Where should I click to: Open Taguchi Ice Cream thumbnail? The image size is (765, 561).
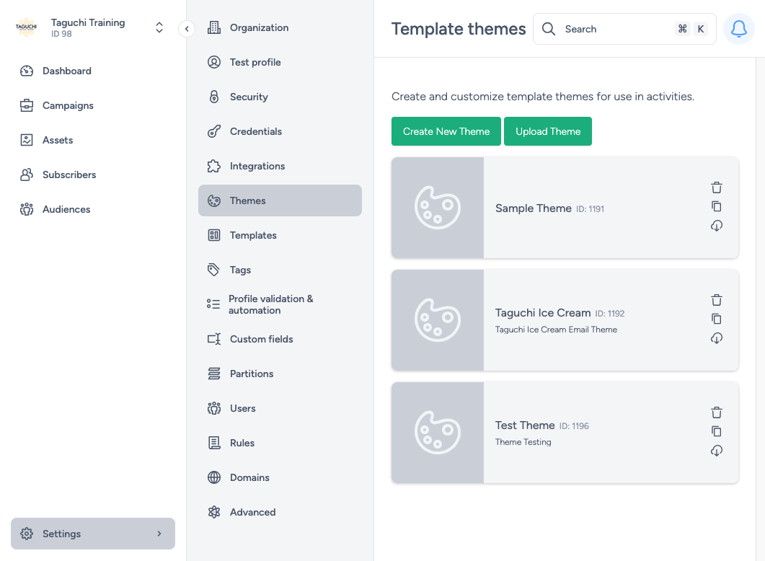[x=438, y=320]
